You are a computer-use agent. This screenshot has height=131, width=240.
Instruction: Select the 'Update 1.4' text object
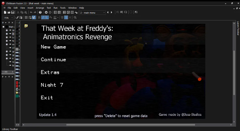pyautogui.click(x=48, y=115)
